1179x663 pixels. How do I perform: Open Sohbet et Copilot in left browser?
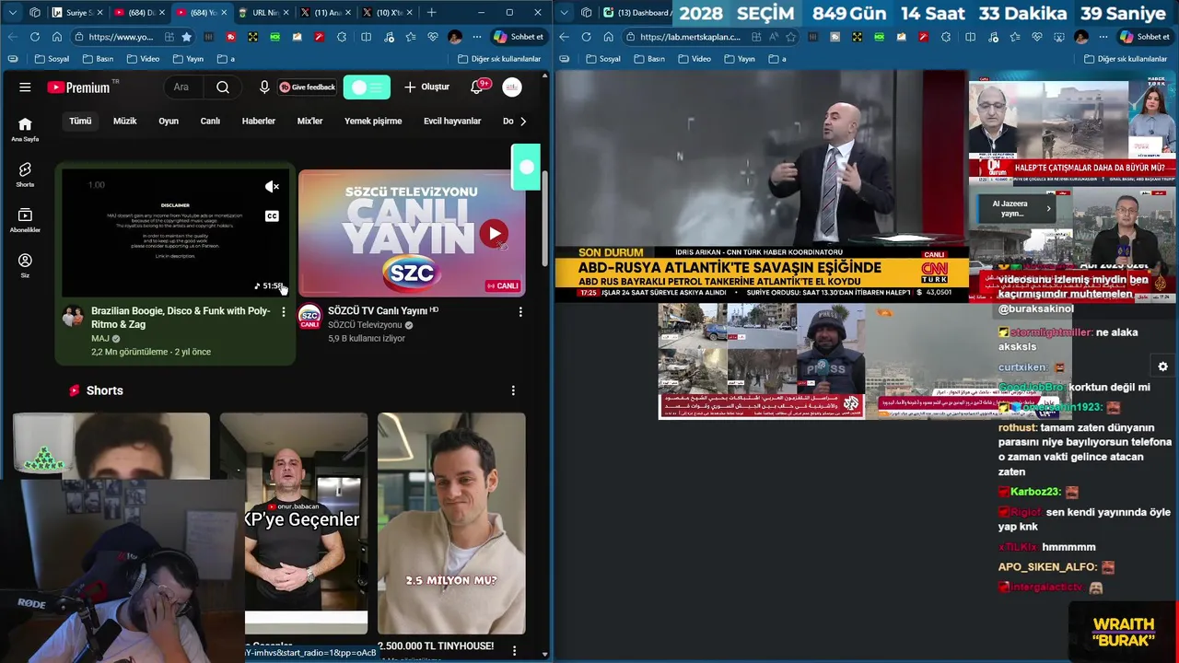pyautogui.click(x=519, y=37)
